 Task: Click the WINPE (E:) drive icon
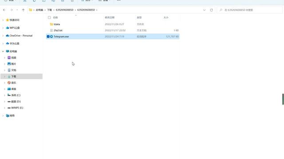[9, 108]
